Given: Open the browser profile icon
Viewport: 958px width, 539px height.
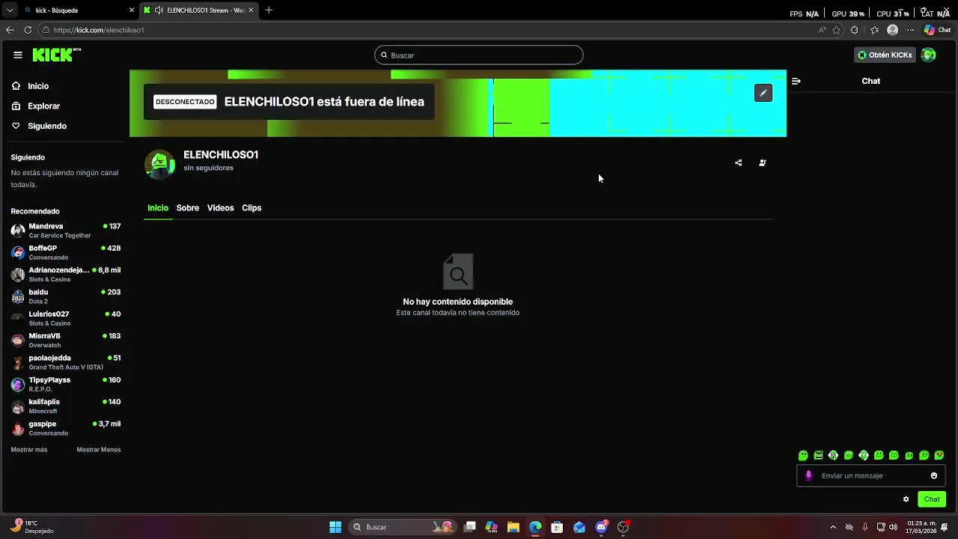Looking at the screenshot, I should pos(892,30).
